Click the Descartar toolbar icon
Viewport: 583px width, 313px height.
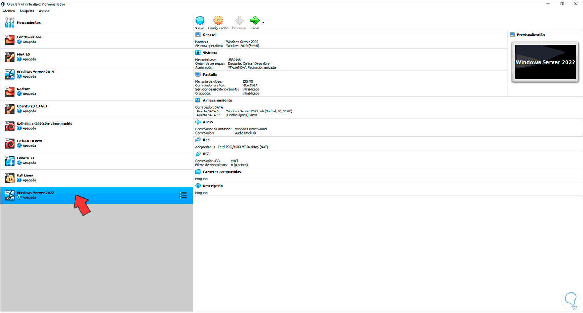(x=239, y=21)
